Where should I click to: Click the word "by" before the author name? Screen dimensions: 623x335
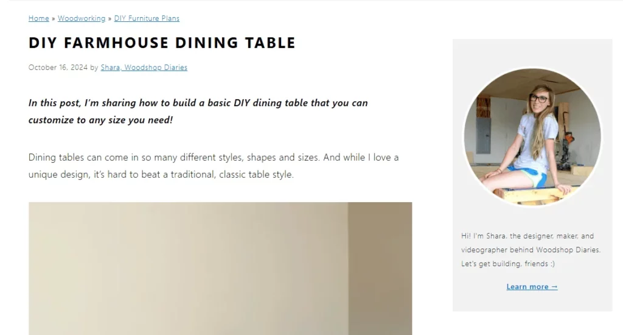[x=94, y=68]
